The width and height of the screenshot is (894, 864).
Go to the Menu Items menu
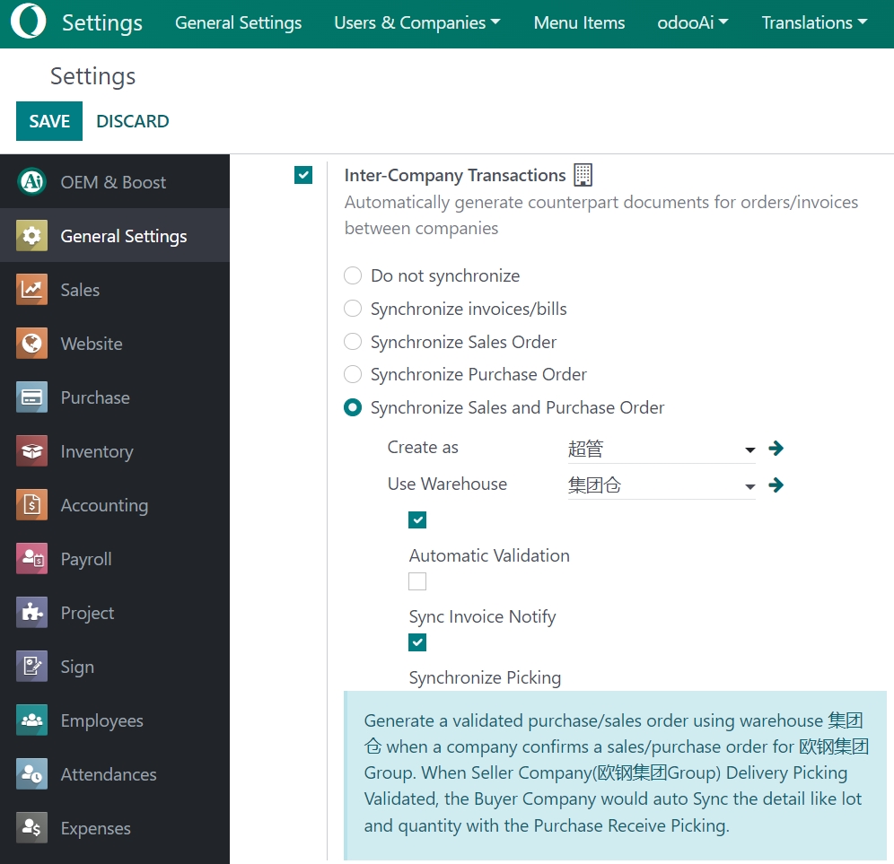(579, 23)
